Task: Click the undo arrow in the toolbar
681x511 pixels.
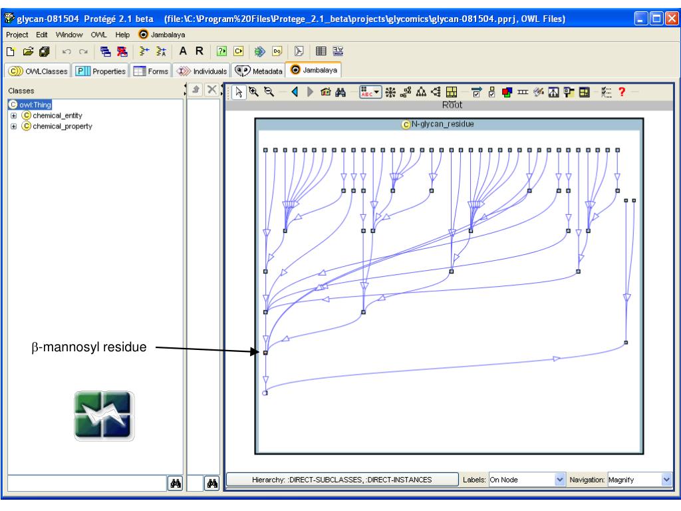Action: (67, 51)
